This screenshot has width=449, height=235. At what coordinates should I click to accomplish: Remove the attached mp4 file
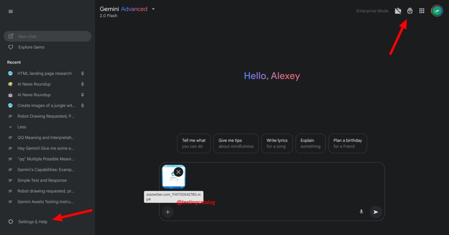pyautogui.click(x=178, y=172)
